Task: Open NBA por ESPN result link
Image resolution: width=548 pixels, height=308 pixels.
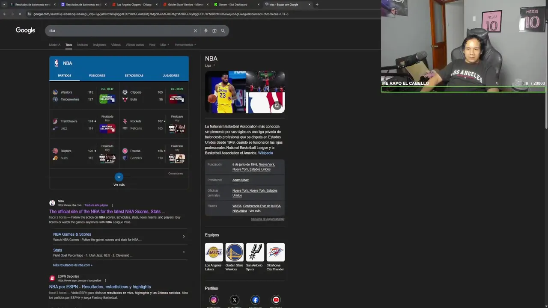Action: (x=100, y=287)
